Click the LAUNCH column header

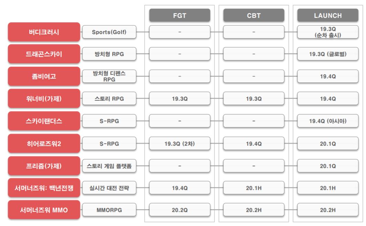pyautogui.click(x=328, y=15)
